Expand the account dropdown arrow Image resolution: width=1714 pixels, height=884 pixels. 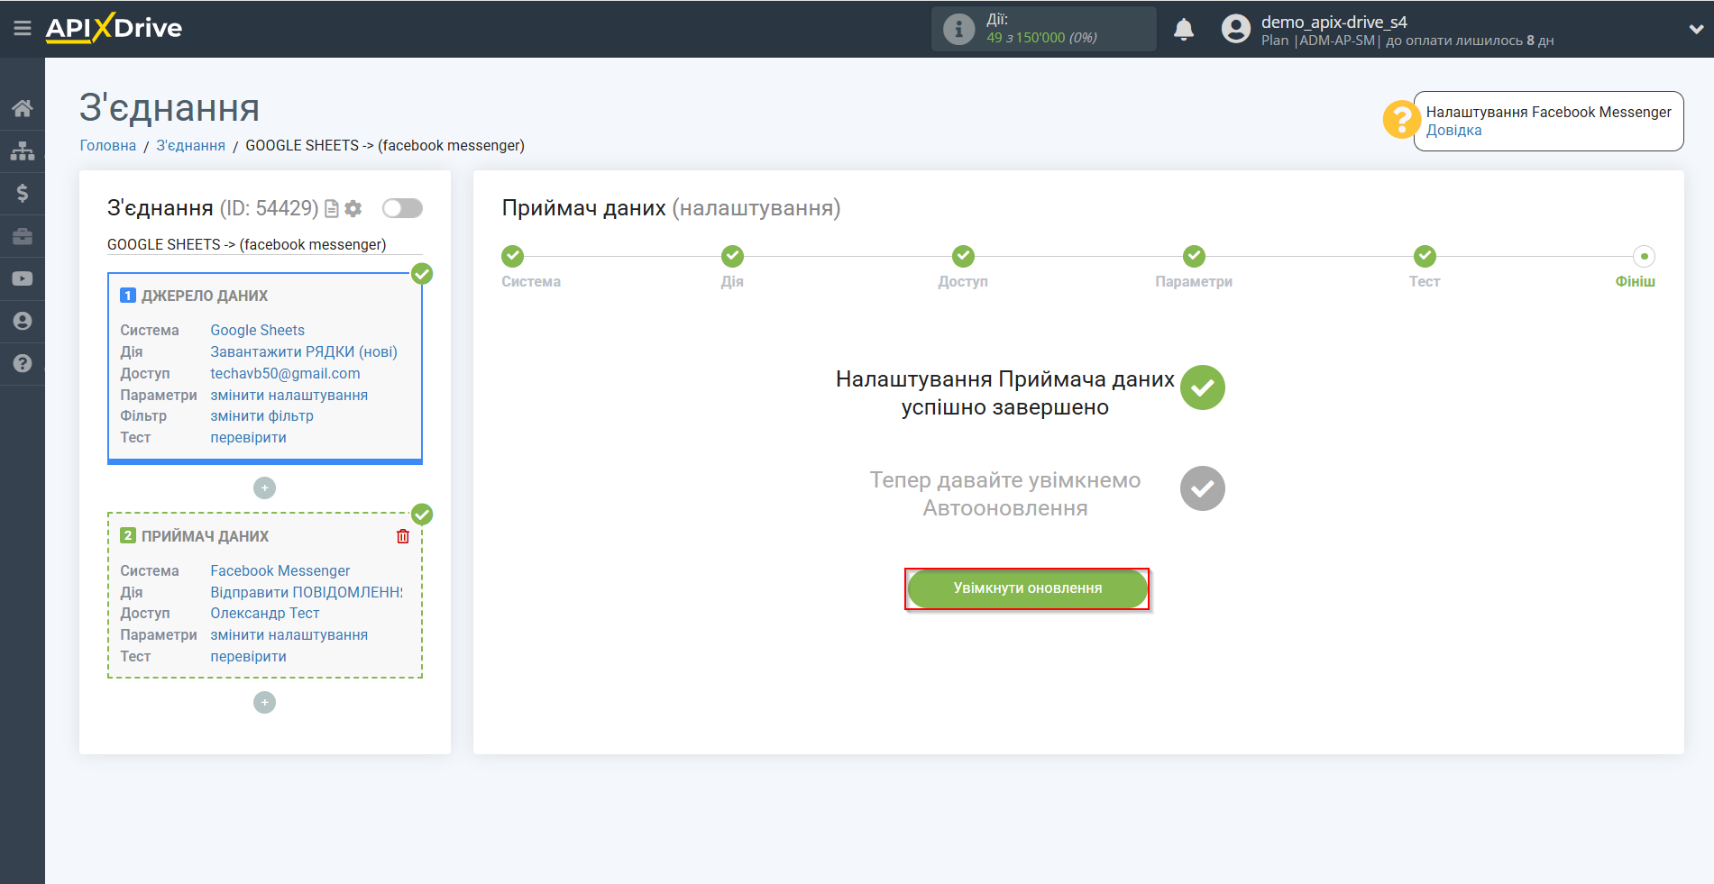[x=1695, y=29]
